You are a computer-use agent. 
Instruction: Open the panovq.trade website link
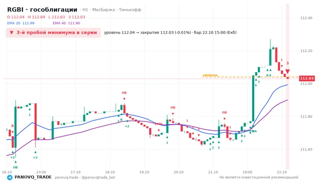tap(67, 177)
